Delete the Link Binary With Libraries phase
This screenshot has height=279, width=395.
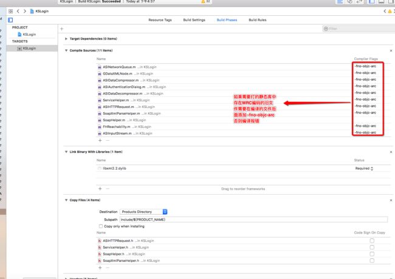pyautogui.click(x=391, y=152)
